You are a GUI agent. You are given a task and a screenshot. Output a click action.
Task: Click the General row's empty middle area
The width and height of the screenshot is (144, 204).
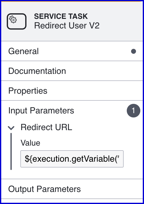click(x=84, y=51)
